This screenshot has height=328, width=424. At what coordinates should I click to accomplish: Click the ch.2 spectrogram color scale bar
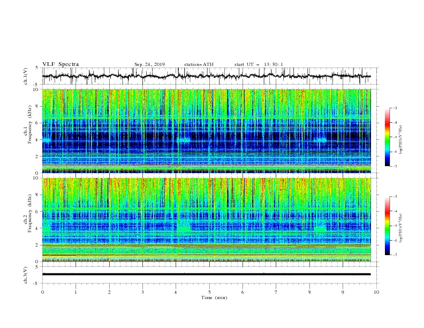click(387, 226)
